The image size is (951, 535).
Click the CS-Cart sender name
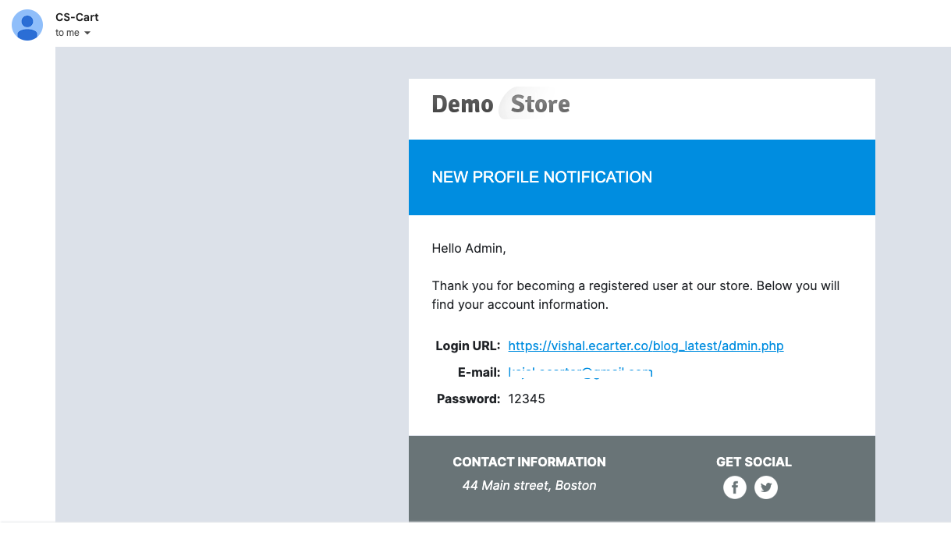tap(77, 17)
